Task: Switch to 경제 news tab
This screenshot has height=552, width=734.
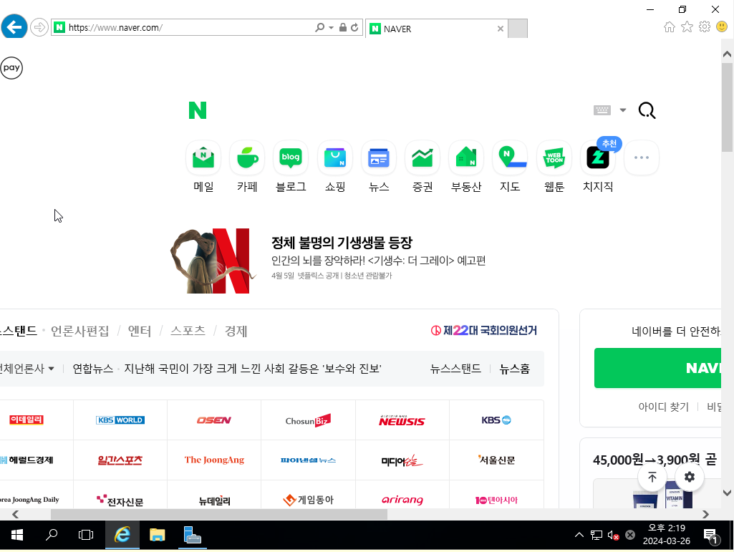Action: coord(236,331)
